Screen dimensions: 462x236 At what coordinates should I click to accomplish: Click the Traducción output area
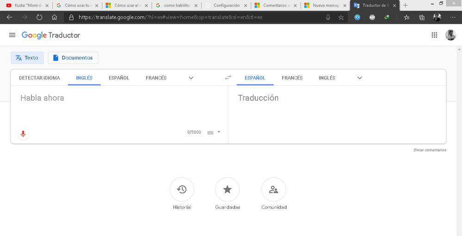(337, 114)
